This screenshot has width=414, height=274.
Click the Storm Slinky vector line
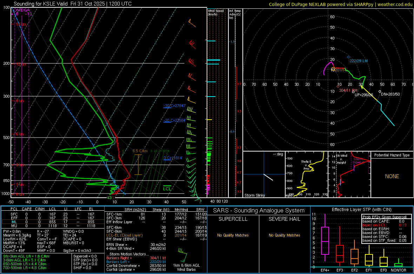click(268, 177)
